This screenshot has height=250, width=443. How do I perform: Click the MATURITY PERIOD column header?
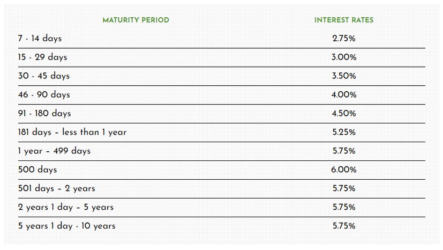pyautogui.click(x=136, y=20)
